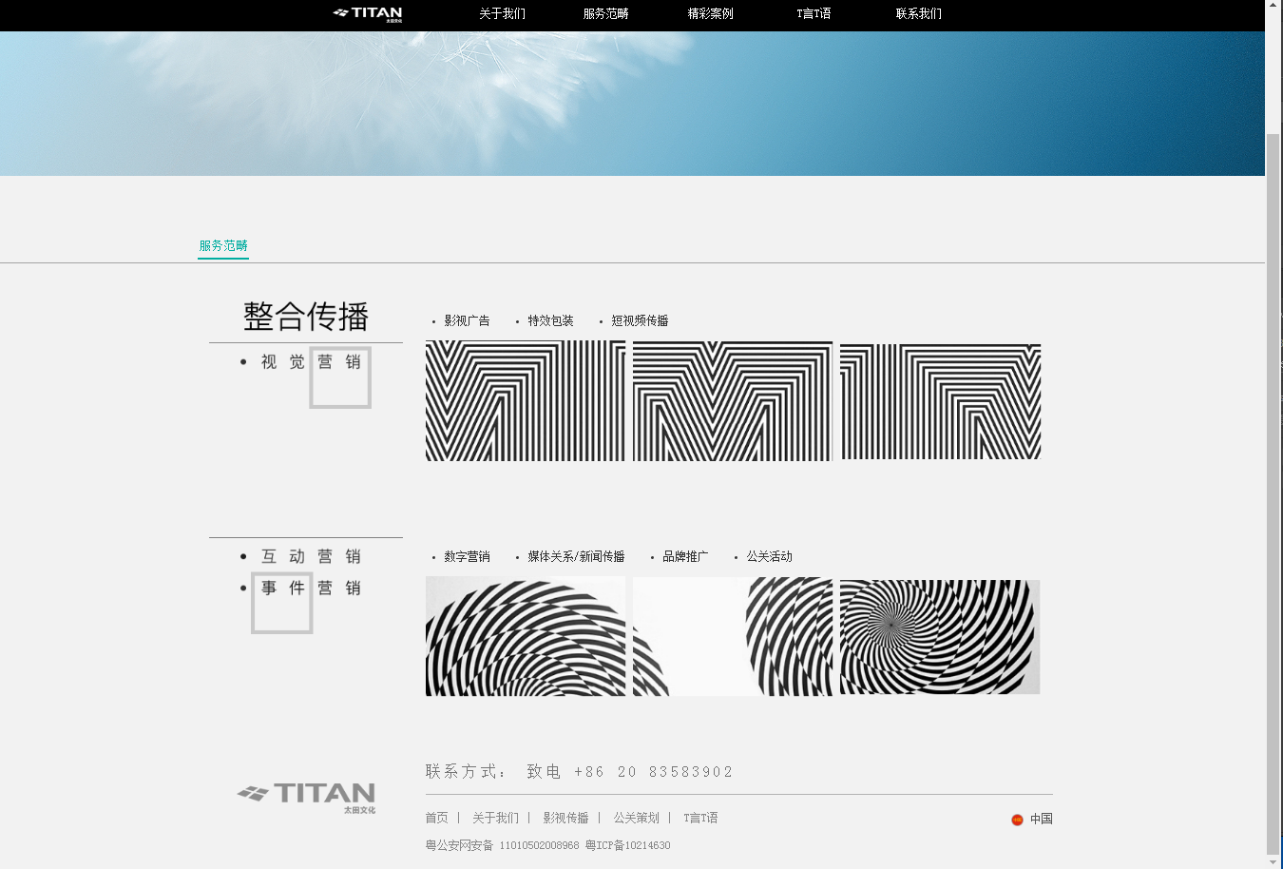This screenshot has height=869, width=1283.
Task: Select 联系我们 in top navigation
Action: (x=918, y=14)
